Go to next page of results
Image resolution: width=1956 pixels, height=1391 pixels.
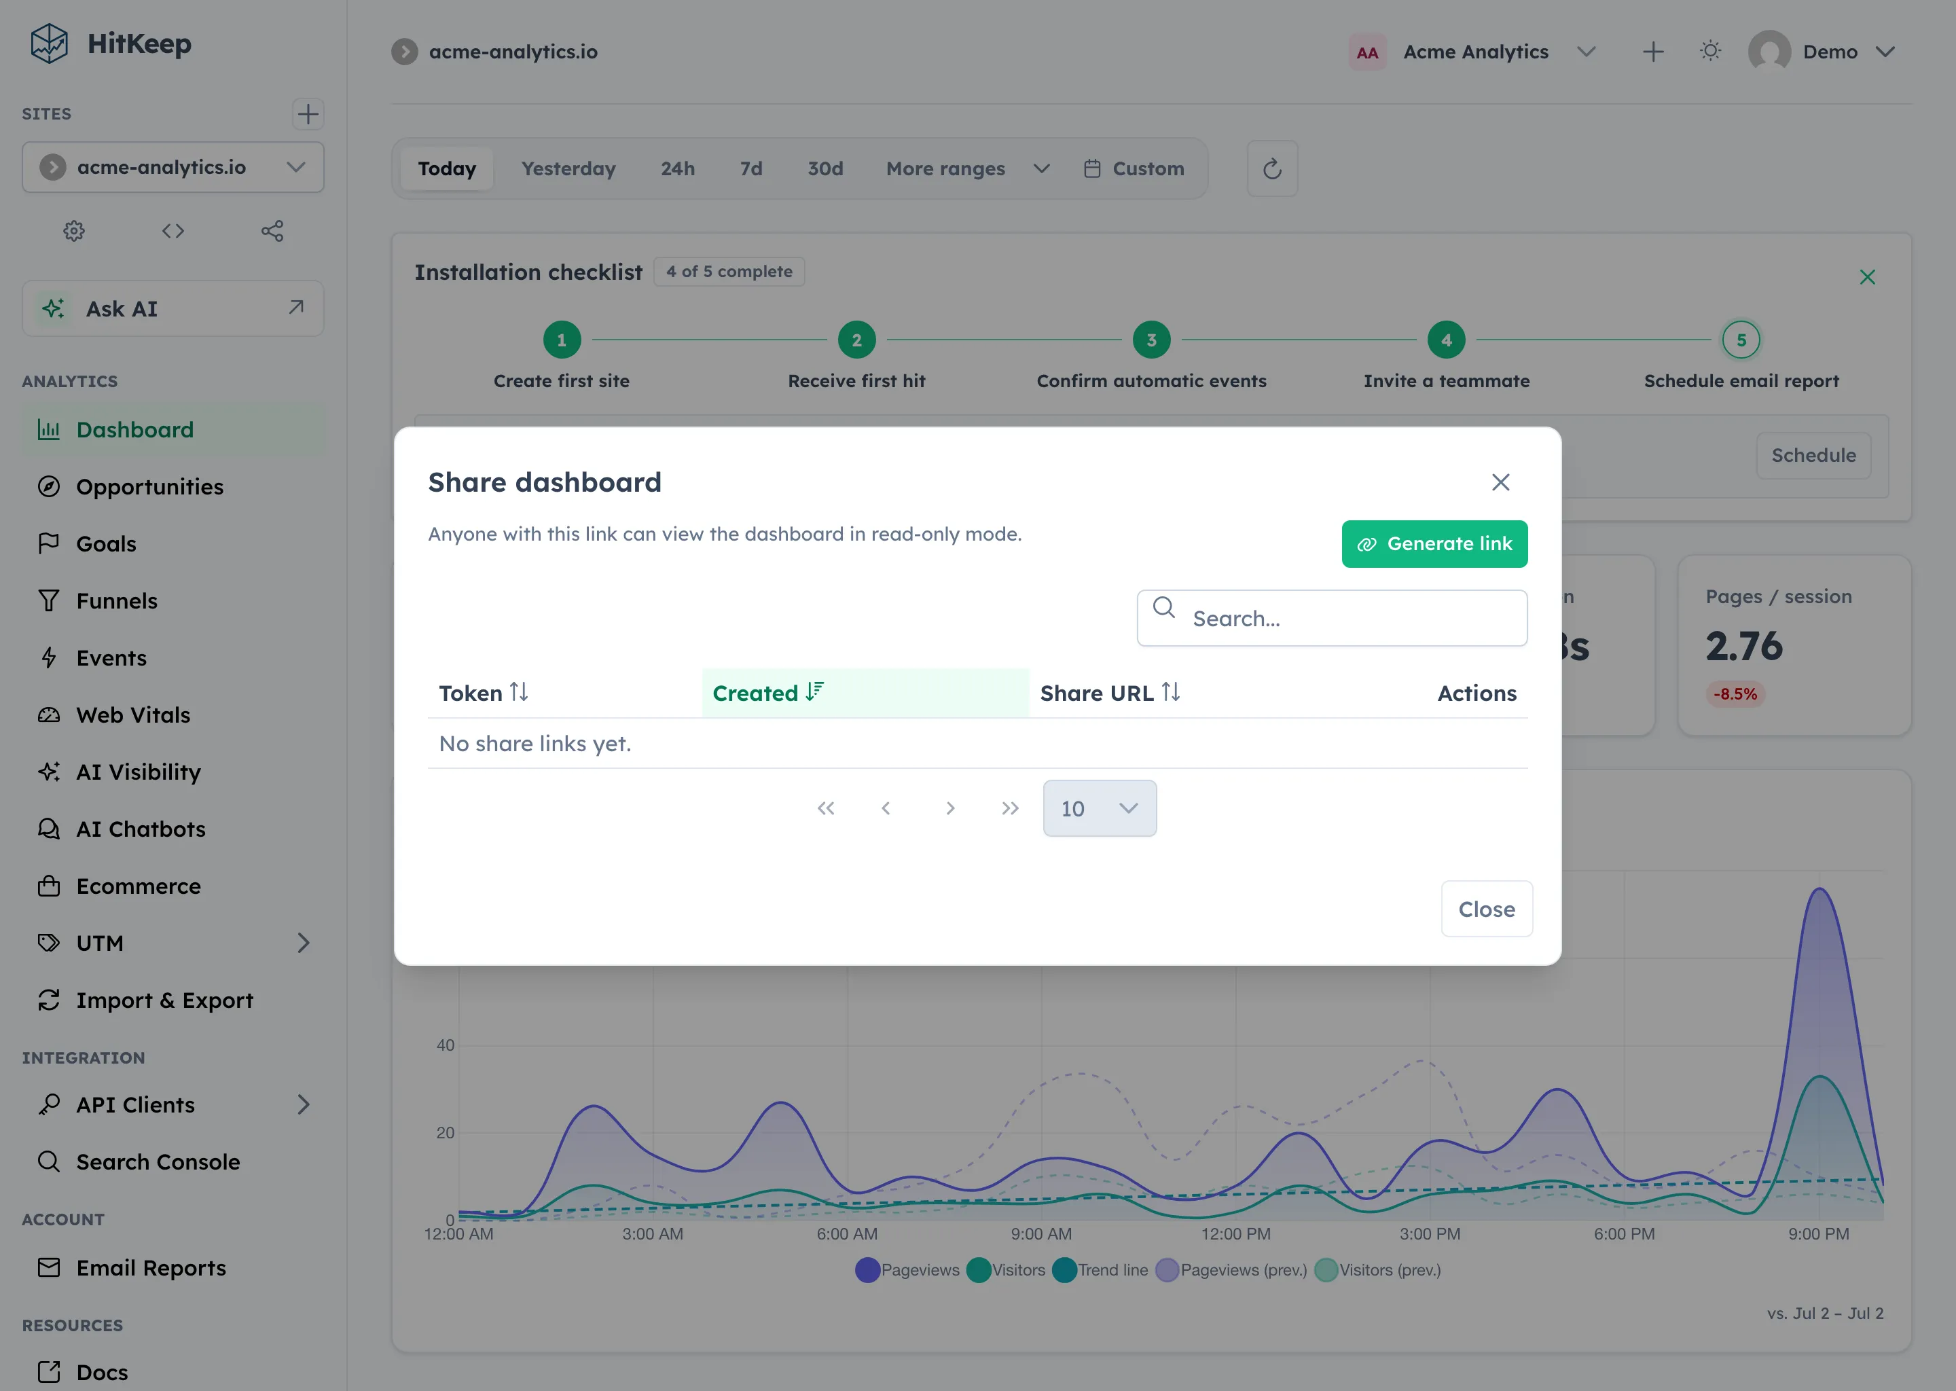tap(949, 808)
